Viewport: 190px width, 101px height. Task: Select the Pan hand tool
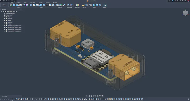point(91,96)
